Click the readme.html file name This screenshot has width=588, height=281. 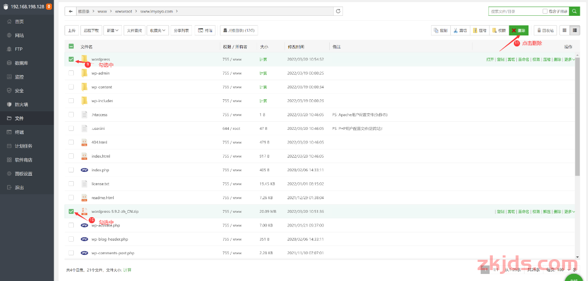coord(102,198)
